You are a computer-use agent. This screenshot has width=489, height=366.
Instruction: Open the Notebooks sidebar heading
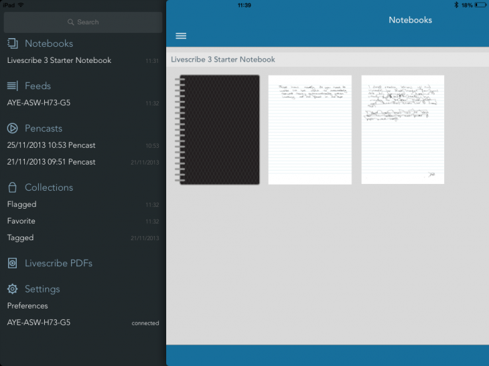coord(49,43)
